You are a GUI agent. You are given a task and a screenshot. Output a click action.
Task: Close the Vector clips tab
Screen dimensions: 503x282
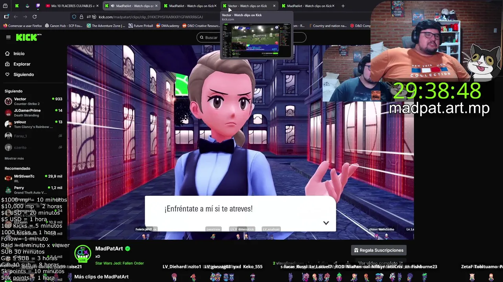pyautogui.click(x=274, y=6)
